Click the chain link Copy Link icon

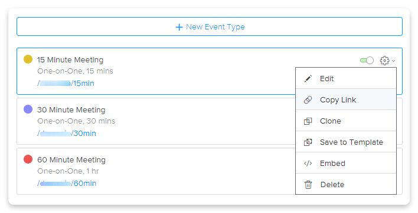point(308,100)
